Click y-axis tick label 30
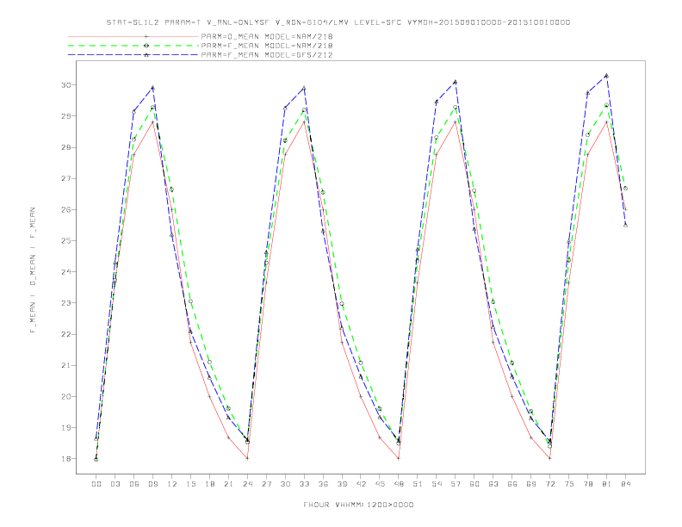This screenshot has height=527, width=682. [x=65, y=84]
